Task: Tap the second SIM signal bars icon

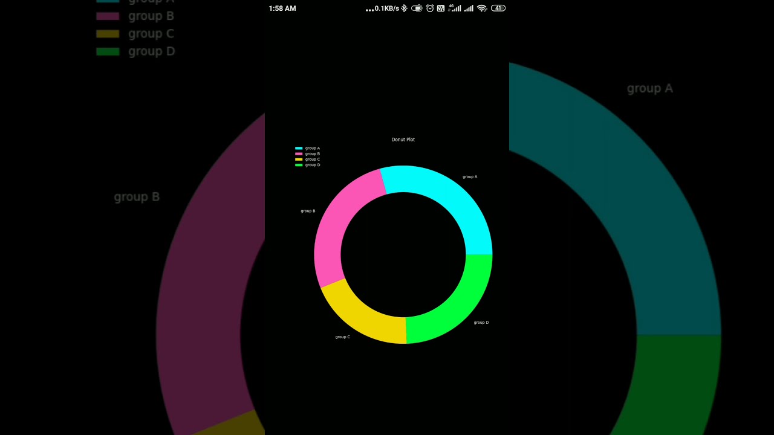Action: tap(468, 8)
